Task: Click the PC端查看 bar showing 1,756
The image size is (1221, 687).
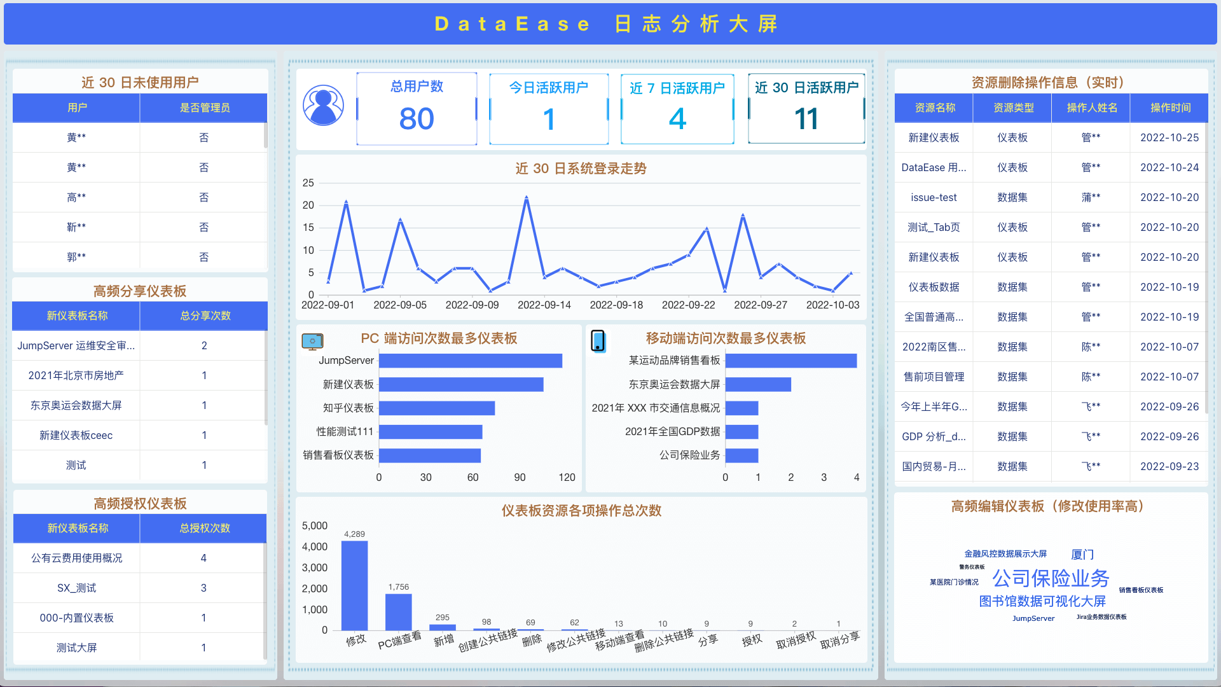Action: coord(399,612)
